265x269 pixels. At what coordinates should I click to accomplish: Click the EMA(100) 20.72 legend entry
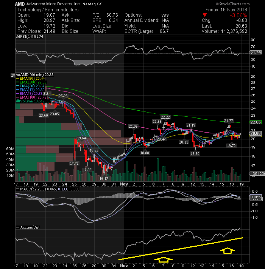pos(33,97)
